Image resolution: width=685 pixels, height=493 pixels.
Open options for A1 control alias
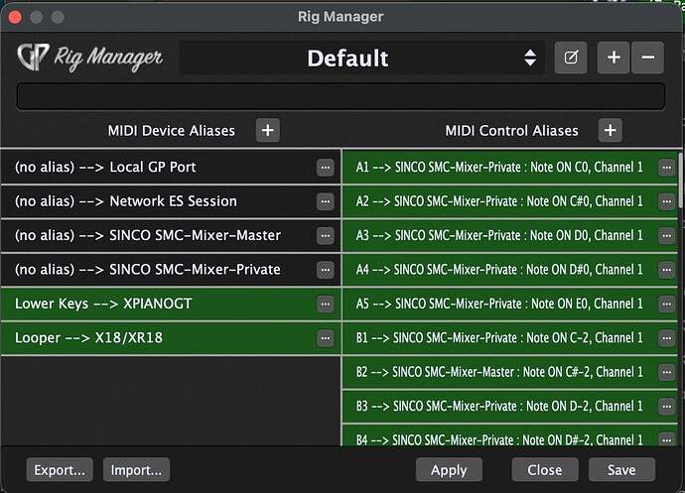tap(667, 168)
